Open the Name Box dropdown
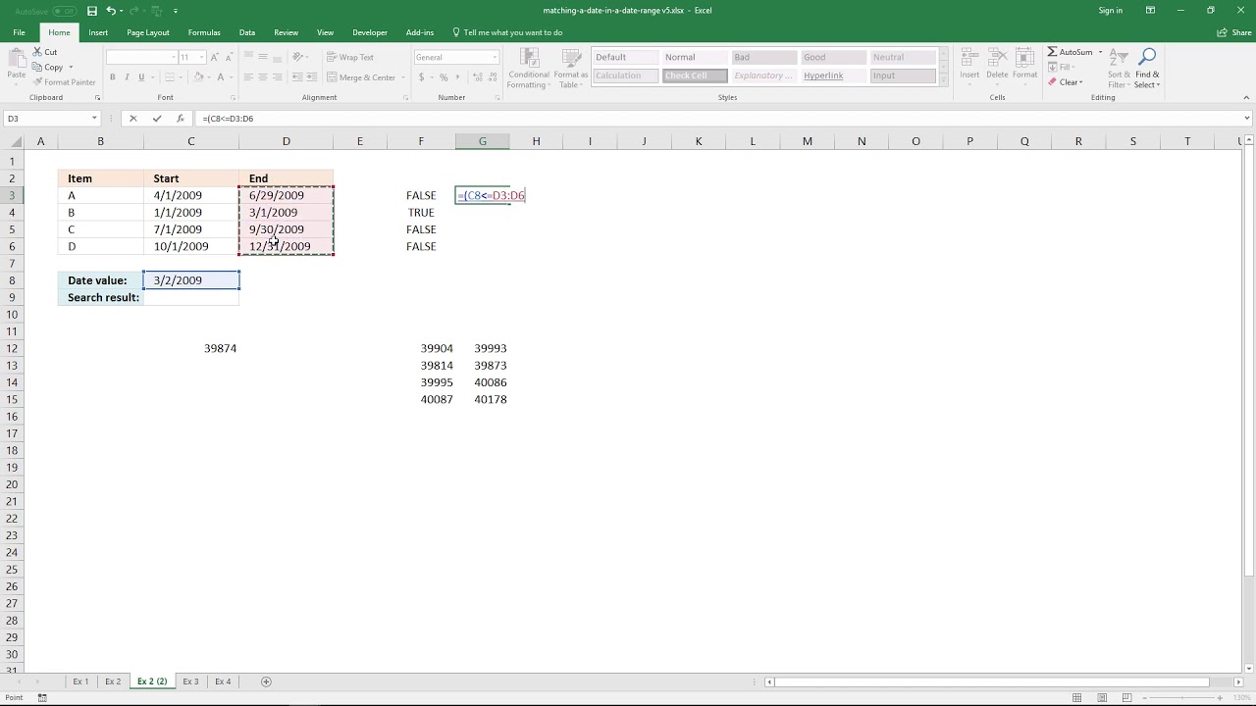Screen dimensions: 1256x706 pos(94,119)
